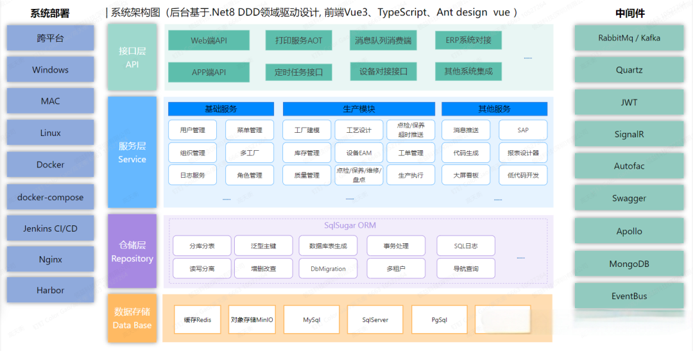Select the 低代码开发 box

click(523, 175)
